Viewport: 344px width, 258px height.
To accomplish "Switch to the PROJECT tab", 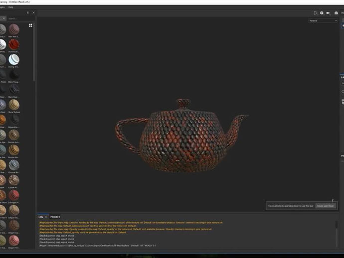I will pos(55,217).
